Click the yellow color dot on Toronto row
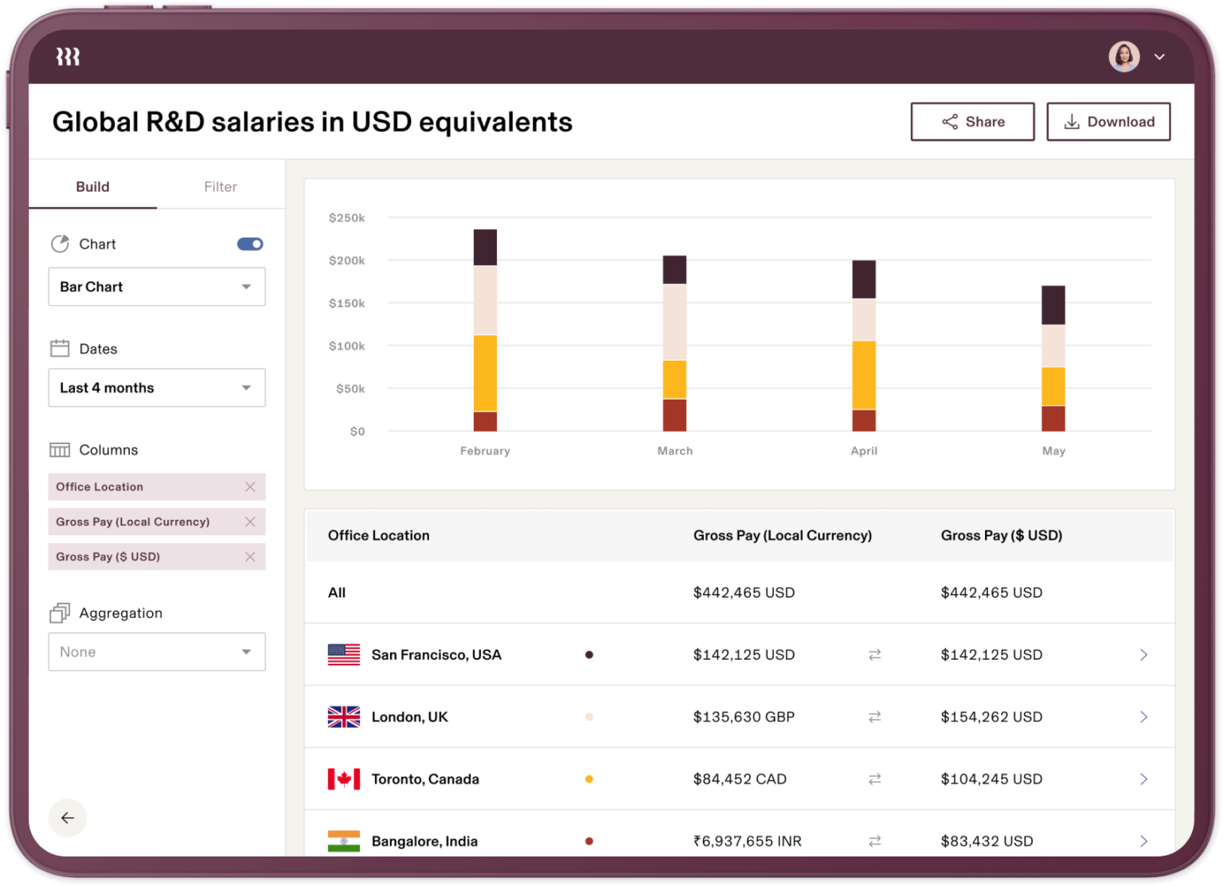Screen dimensions: 1223x886 pyautogui.click(x=589, y=779)
